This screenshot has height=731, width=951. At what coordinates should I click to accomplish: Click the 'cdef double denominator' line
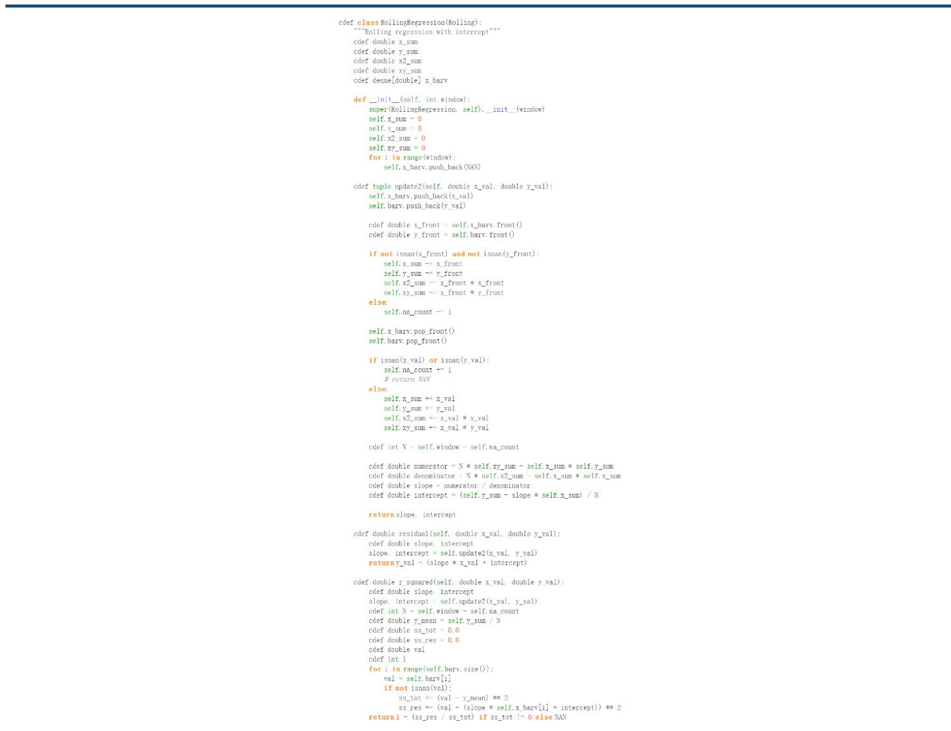(494, 476)
